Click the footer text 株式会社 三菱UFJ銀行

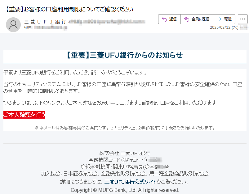[x=125, y=153]
